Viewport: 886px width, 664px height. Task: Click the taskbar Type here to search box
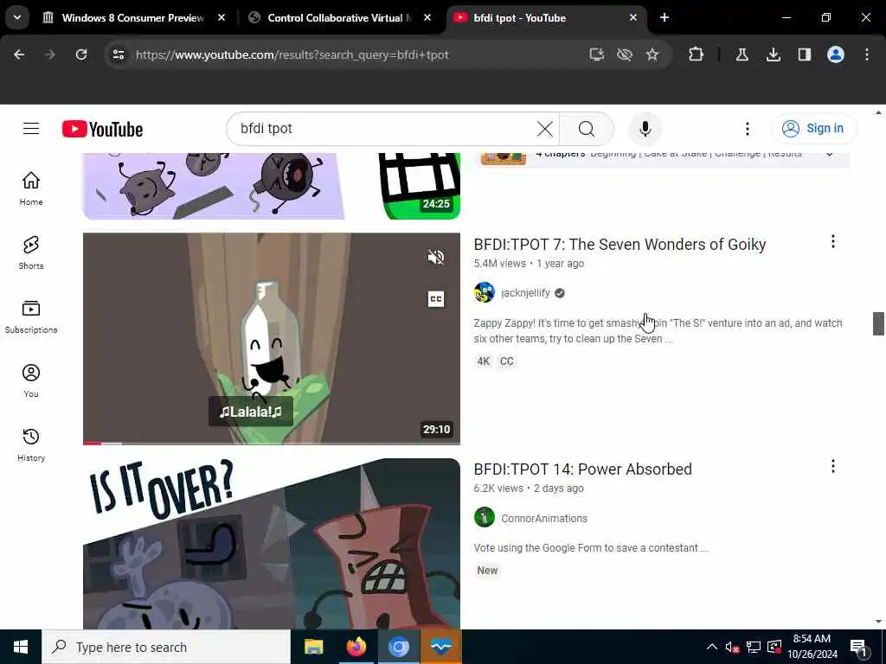click(166, 647)
